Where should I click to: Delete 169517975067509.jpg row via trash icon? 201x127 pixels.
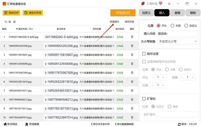point(132,73)
